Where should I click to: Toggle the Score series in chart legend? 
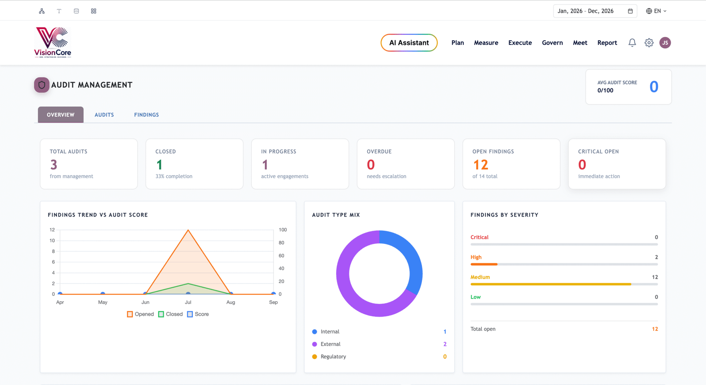pos(198,314)
